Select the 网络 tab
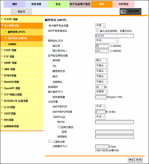 click(102, 4)
